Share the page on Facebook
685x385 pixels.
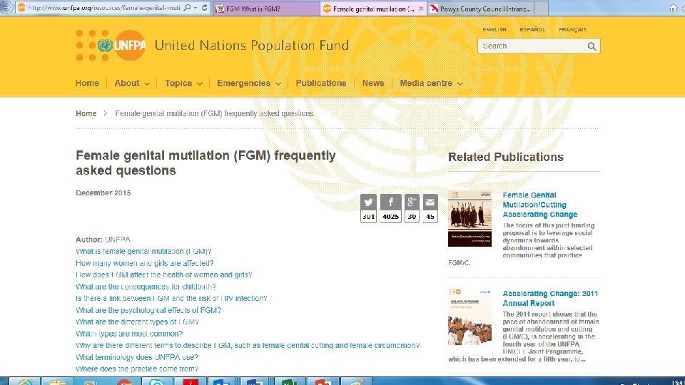(x=390, y=202)
